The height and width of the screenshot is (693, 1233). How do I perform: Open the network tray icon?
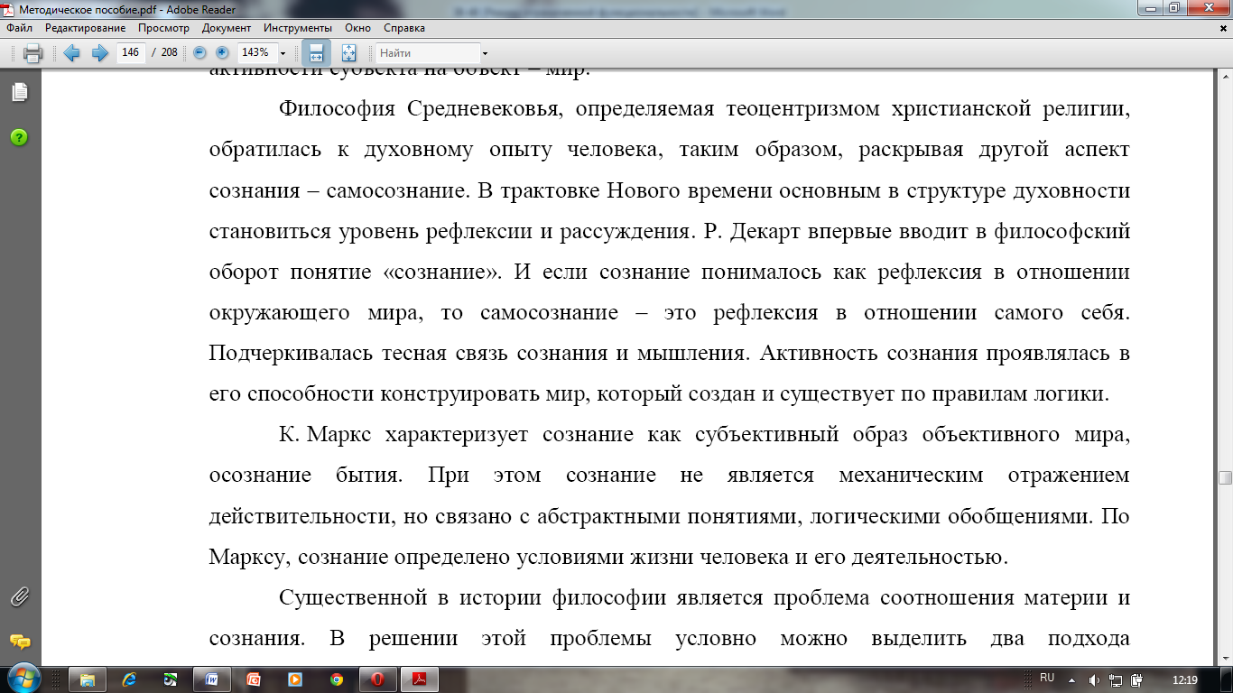point(1116,679)
